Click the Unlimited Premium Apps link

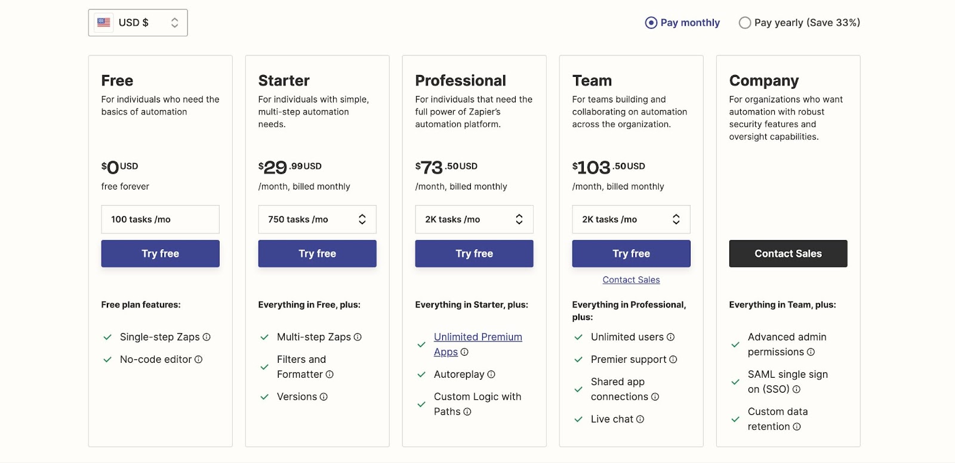point(477,337)
